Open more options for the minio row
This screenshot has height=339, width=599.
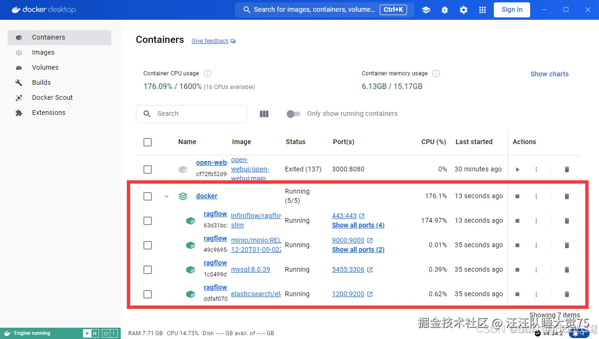[x=536, y=245]
